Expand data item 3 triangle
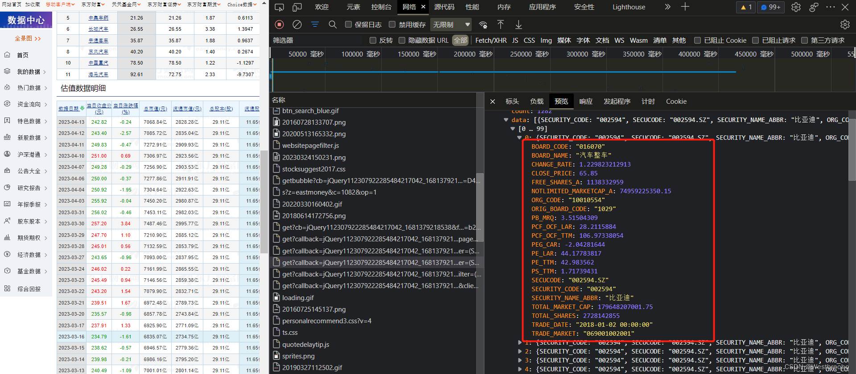 pyautogui.click(x=520, y=360)
